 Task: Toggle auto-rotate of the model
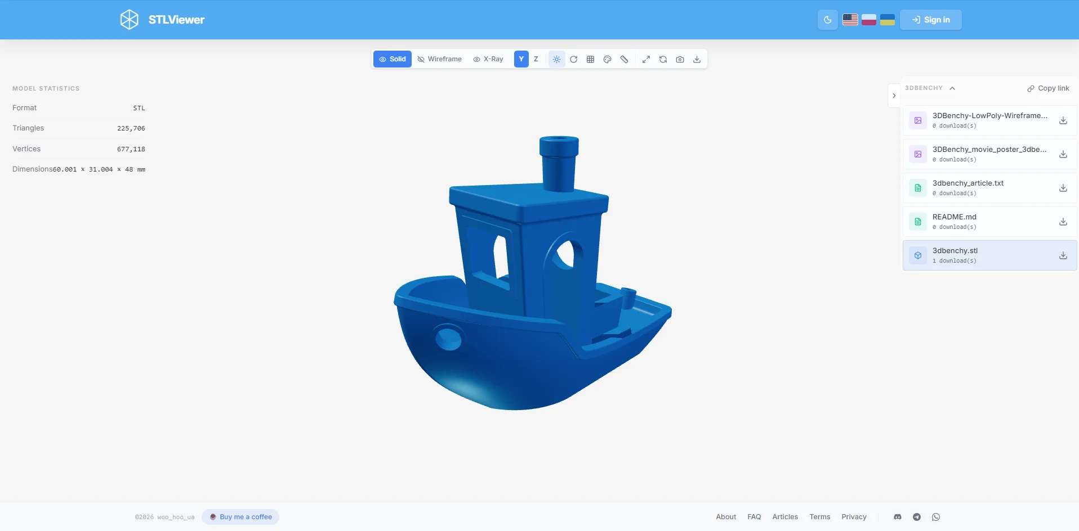tap(574, 59)
